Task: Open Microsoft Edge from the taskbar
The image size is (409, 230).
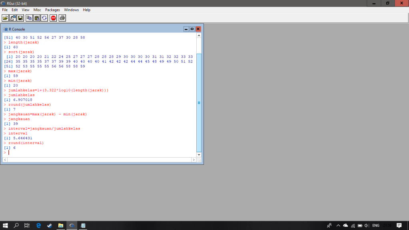Action: [x=38, y=226]
